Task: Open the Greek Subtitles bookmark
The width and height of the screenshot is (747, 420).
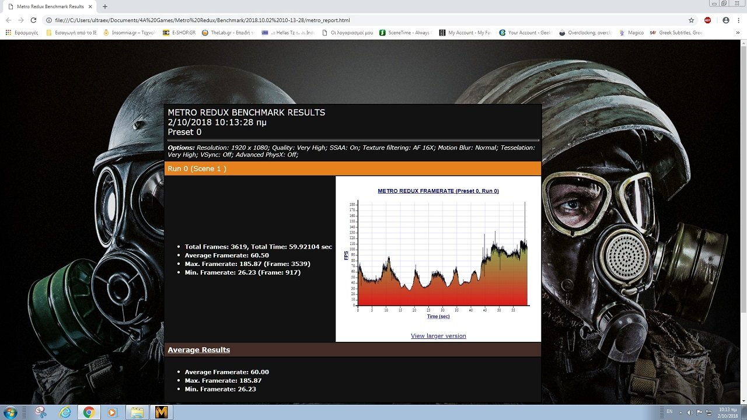Action: click(677, 33)
